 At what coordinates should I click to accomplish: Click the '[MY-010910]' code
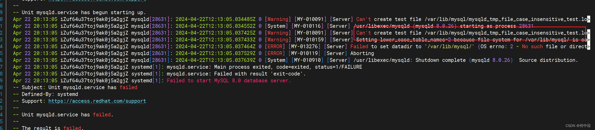pyautogui.click(x=307, y=60)
